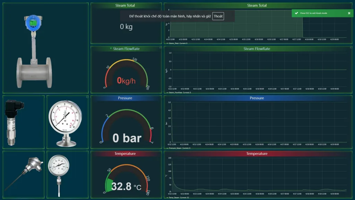Click the steam flow meter device image

pyautogui.click(x=33, y=51)
